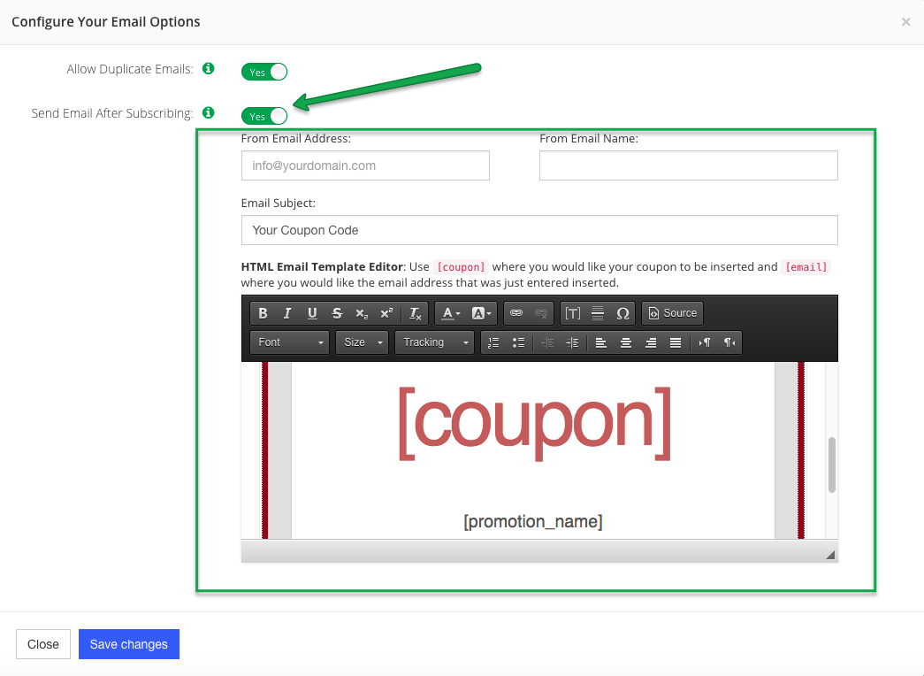
Task: Select the subscript formatting icon
Action: (x=360, y=312)
